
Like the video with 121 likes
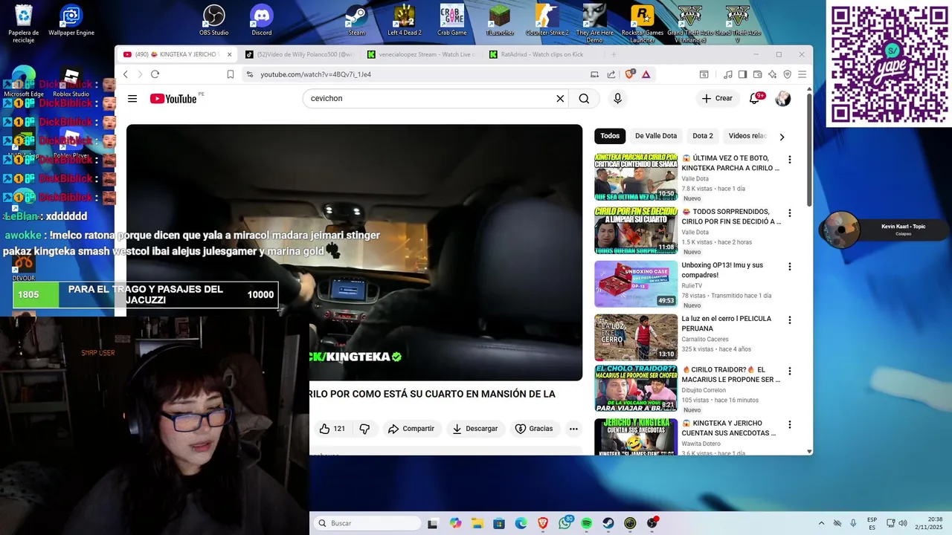(x=332, y=429)
